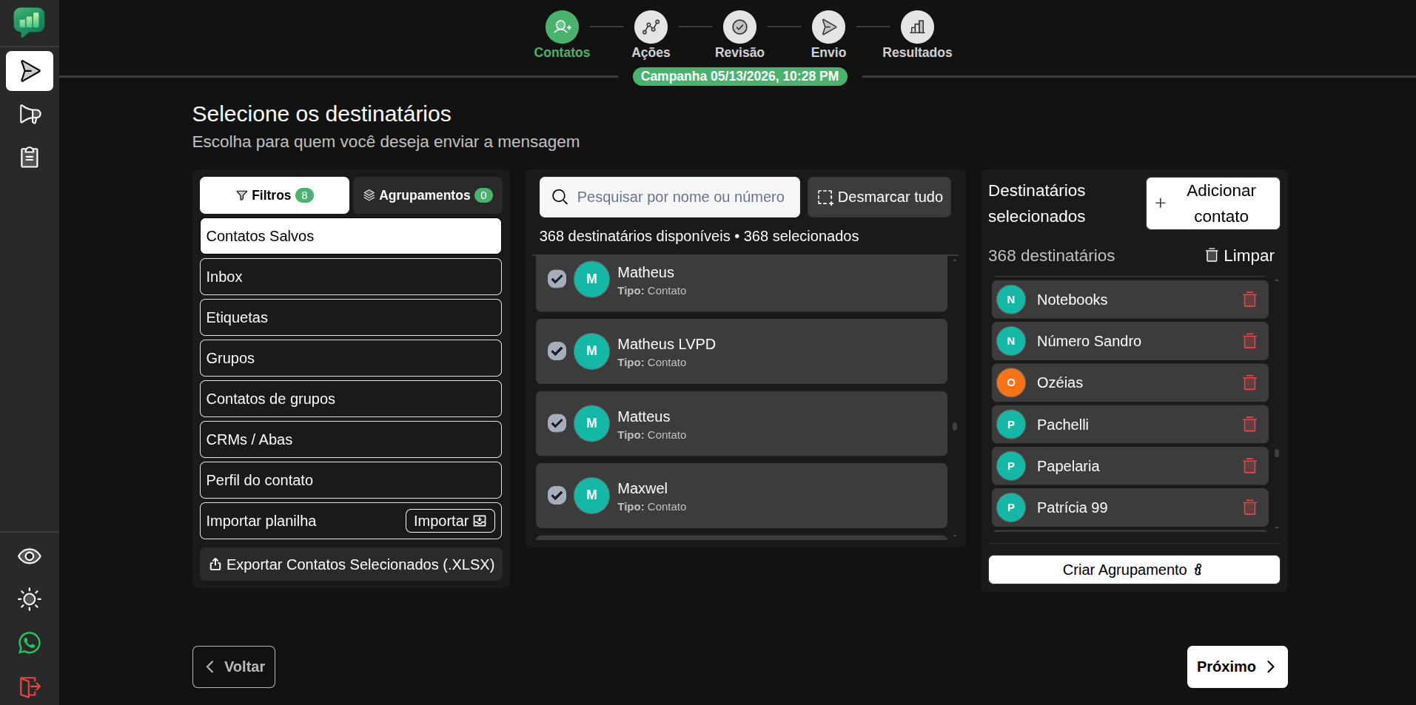Click the M avatar of Matheus LVPD
This screenshot has width=1416, height=705.
click(591, 351)
